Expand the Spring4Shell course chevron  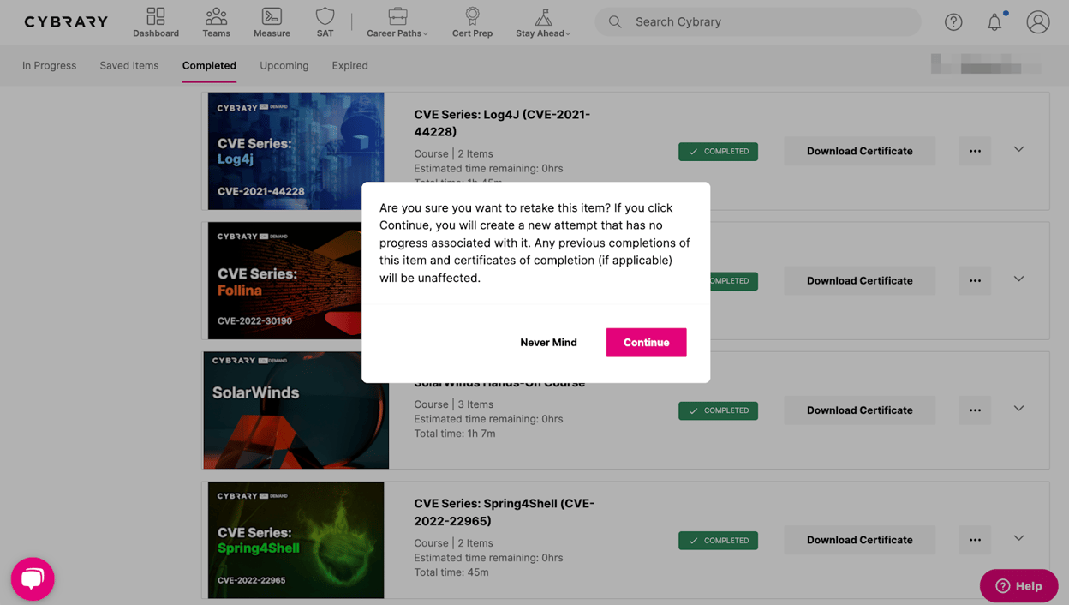tap(1018, 538)
